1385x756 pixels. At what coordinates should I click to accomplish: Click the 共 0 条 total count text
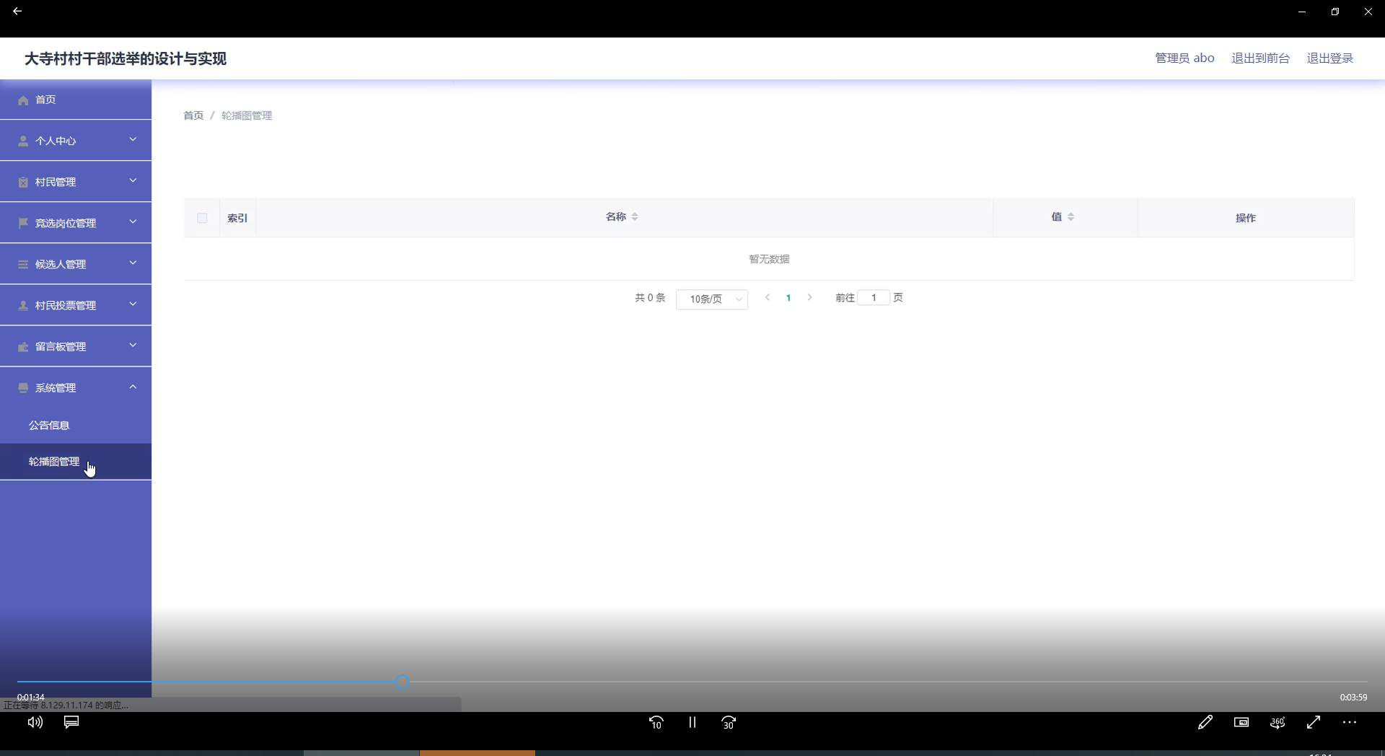(650, 297)
